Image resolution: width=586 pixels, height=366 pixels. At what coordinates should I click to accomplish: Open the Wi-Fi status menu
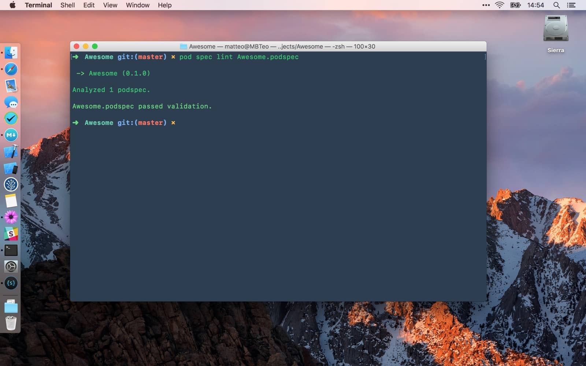(499, 5)
